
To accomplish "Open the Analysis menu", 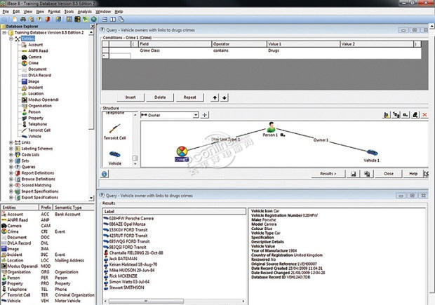I will point(84,12).
